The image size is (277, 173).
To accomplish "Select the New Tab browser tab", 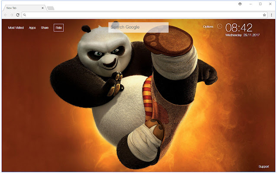I will pyautogui.click(x=25, y=8).
